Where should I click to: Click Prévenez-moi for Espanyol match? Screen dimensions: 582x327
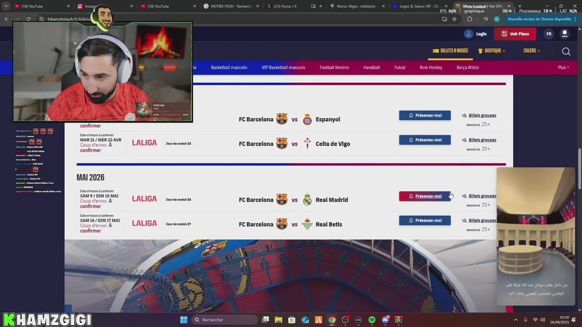tap(425, 115)
